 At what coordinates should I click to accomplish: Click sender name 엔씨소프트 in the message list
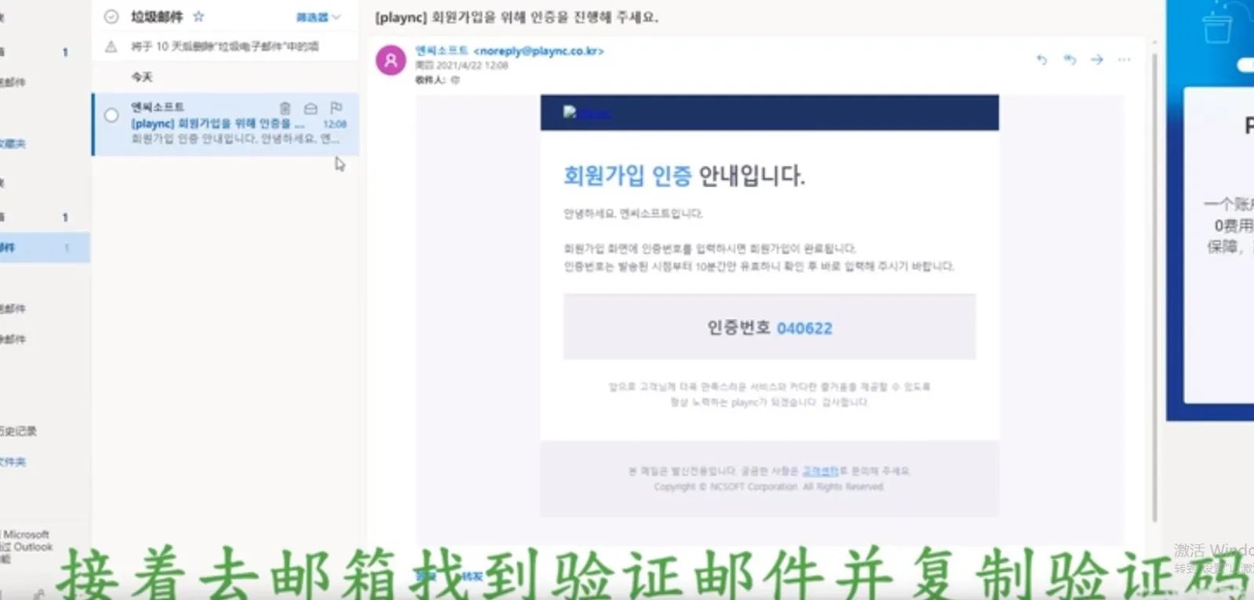point(158,107)
